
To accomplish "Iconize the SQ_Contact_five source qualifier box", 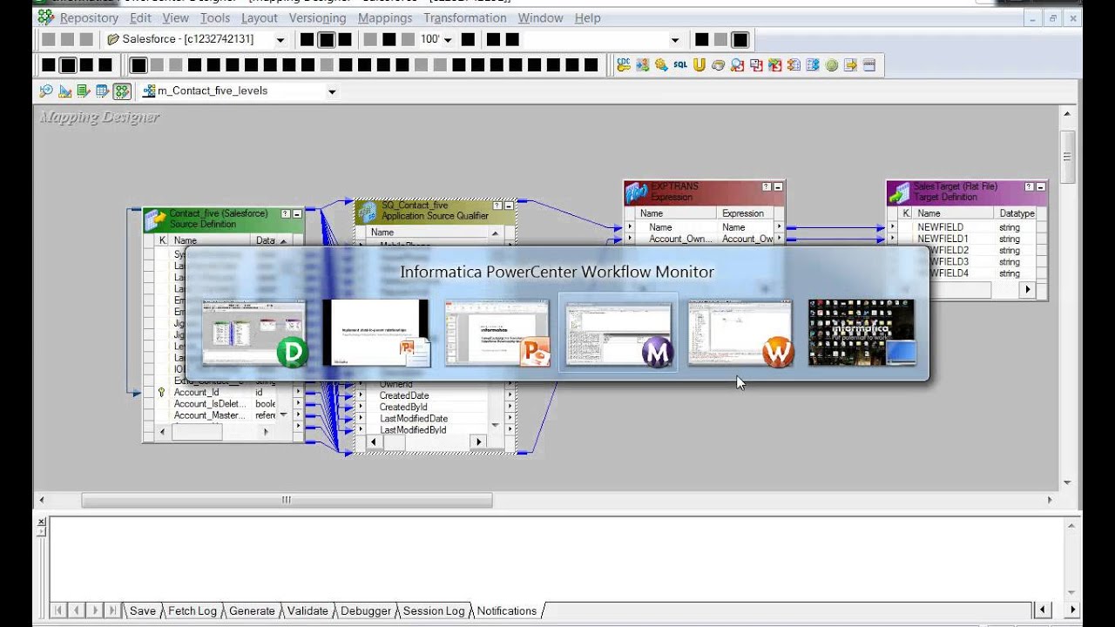I will click(509, 206).
